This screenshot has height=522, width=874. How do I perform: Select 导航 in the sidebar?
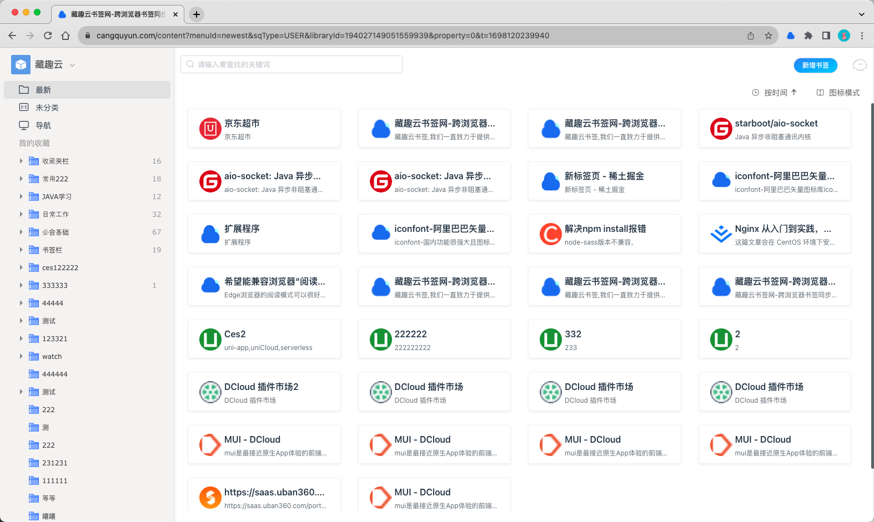pyautogui.click(x=43, y=125)
